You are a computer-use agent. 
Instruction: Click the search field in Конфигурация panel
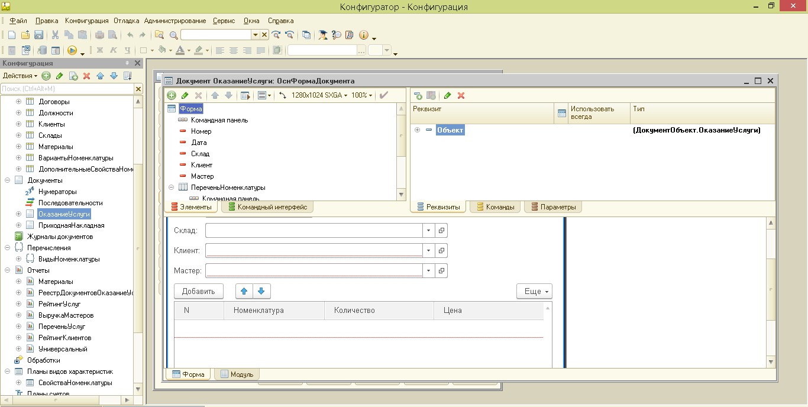click(x=67, y=89)
